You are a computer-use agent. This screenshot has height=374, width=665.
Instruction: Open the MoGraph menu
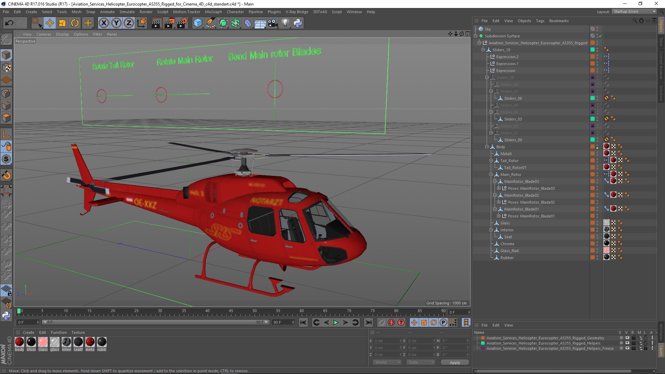coord(213,12)
